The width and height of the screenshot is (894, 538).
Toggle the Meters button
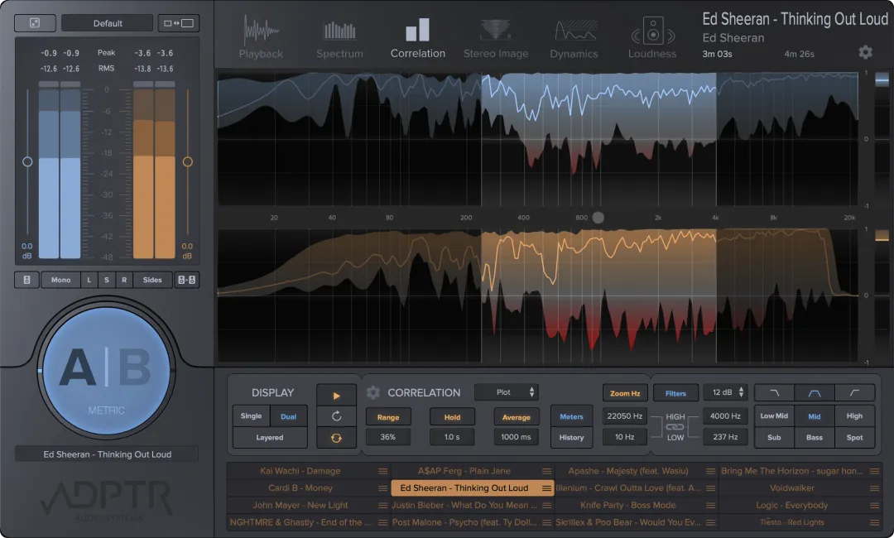pyautogui.click(x=571, y=416)
